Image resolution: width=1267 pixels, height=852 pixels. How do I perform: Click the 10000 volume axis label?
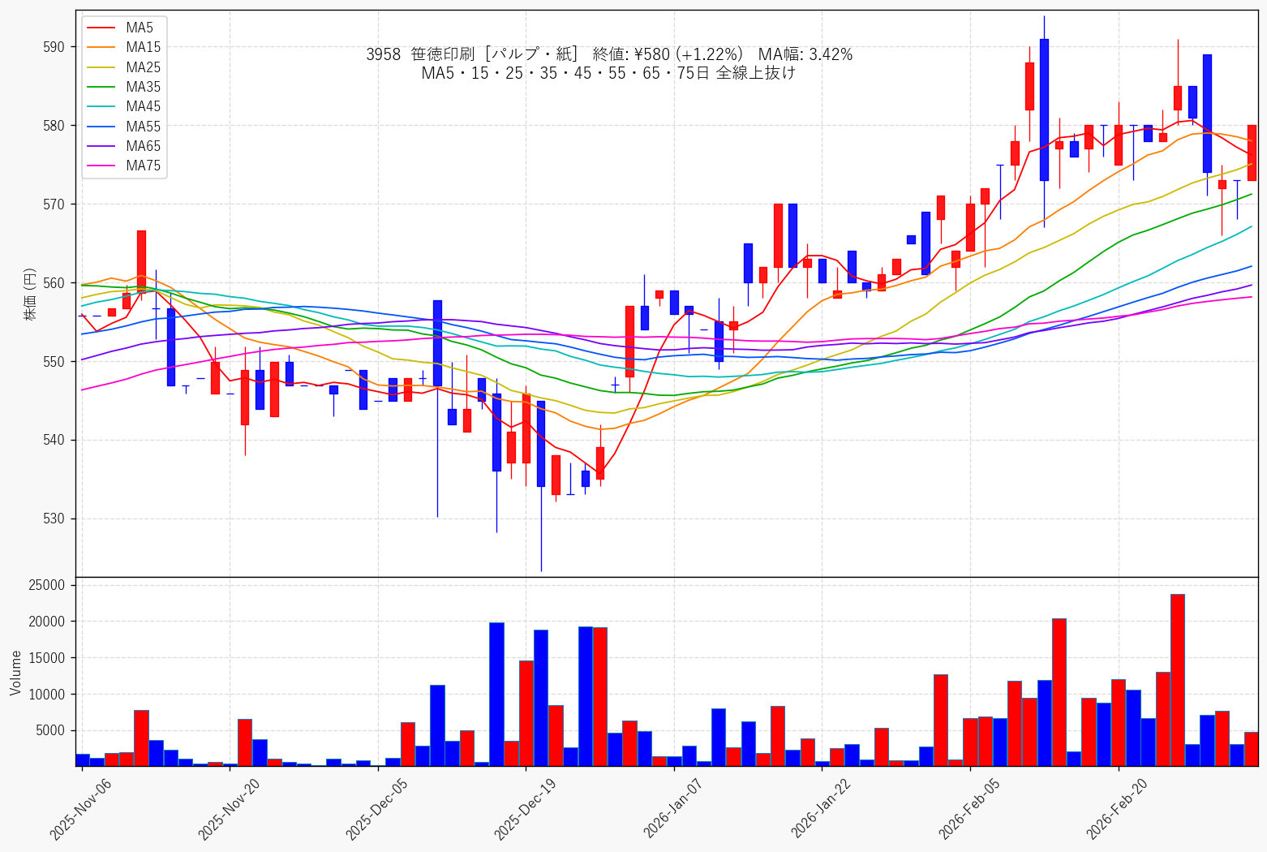tap(46, 695)
